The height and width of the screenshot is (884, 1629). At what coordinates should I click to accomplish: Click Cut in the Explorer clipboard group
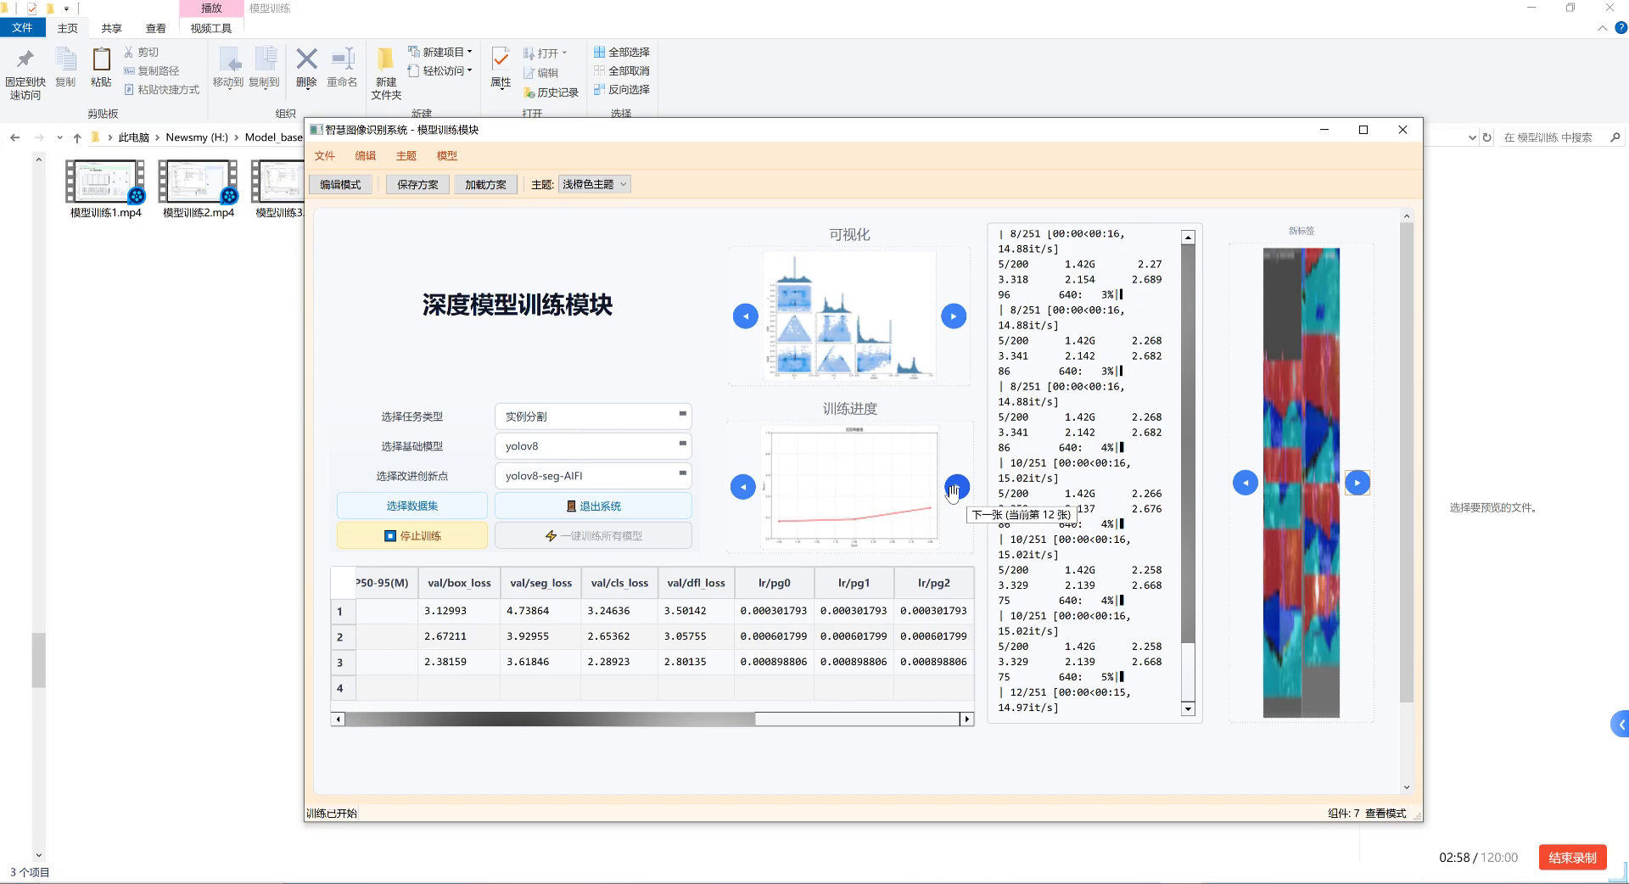tap(141, 52)
